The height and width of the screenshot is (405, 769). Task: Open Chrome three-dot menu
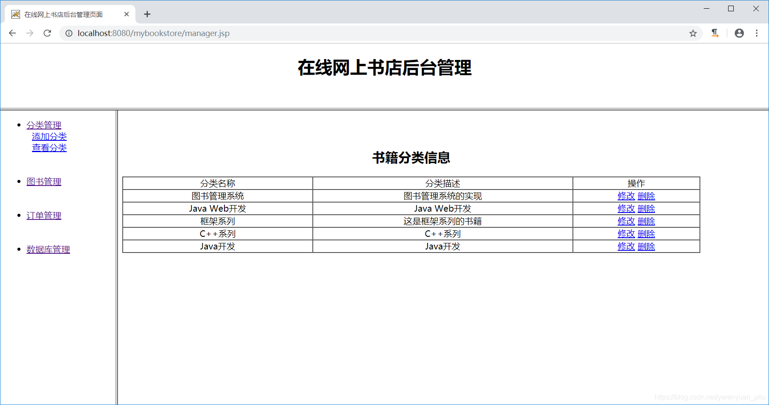pos(757,33)
